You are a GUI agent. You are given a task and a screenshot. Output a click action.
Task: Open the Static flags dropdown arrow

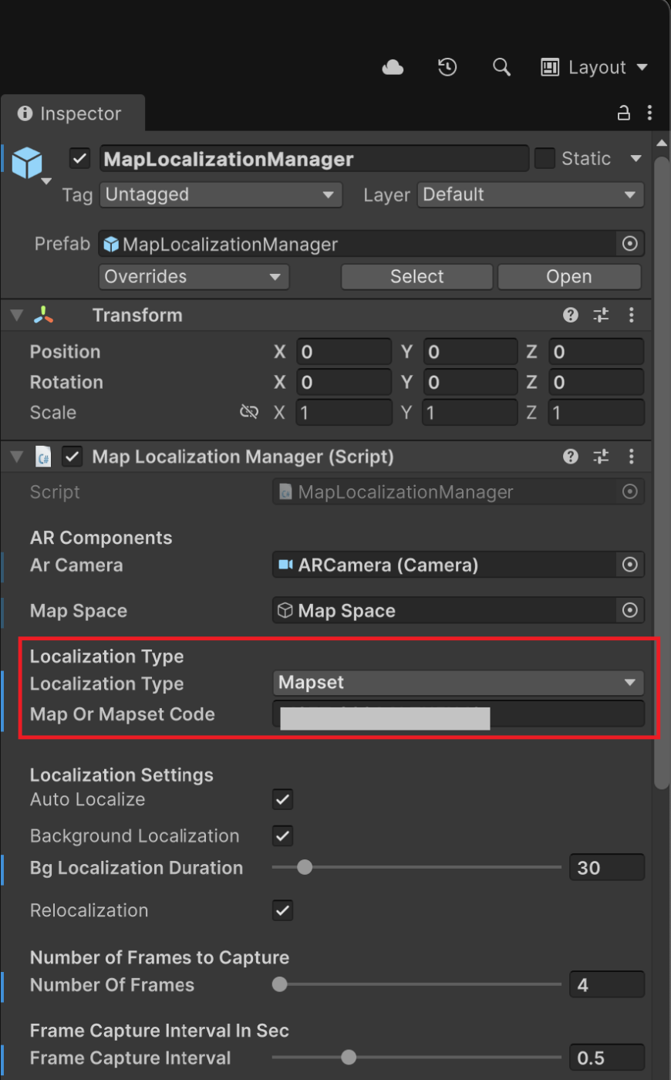pos(636,159)
